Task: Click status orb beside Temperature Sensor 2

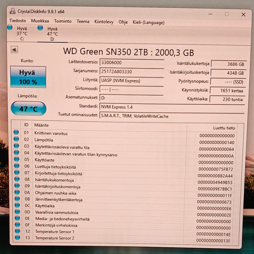Action: click(17, 238)
